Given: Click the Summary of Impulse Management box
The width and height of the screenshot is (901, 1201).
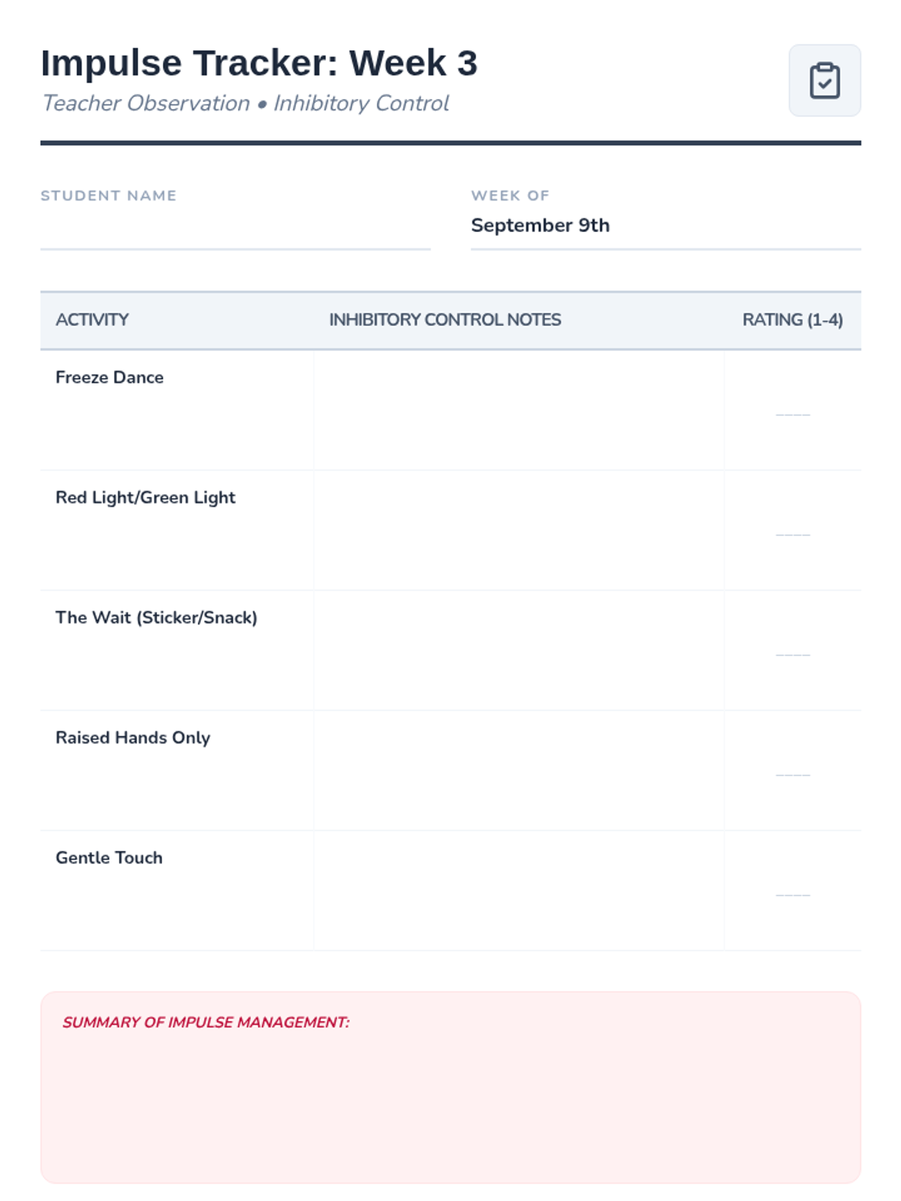Looking at the screenshot, I should pyautogui.click(x=450, y=1087).
